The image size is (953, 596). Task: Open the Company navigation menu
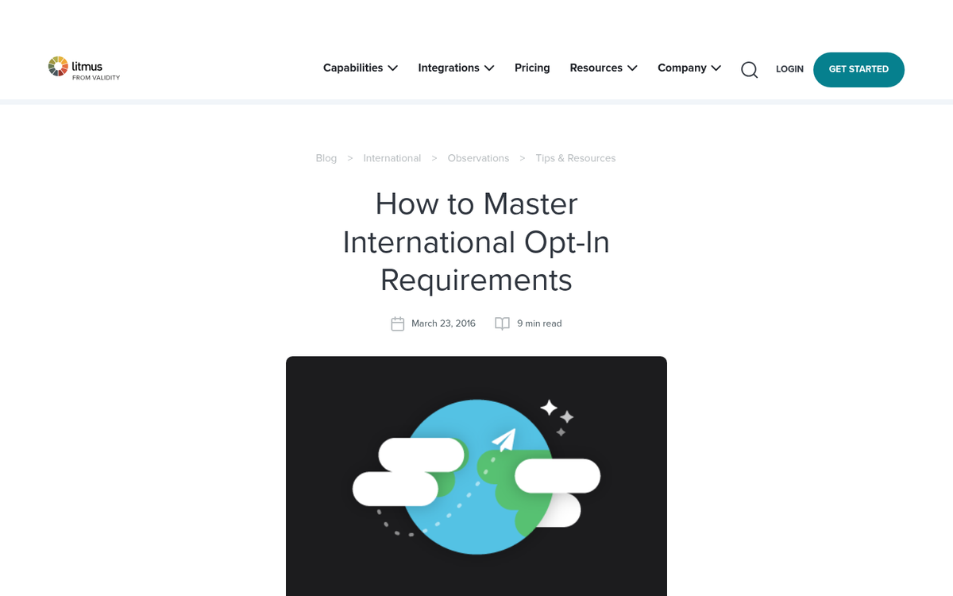[681, 68]
